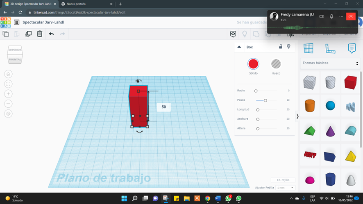Click the Tinkercad logo

6,23
